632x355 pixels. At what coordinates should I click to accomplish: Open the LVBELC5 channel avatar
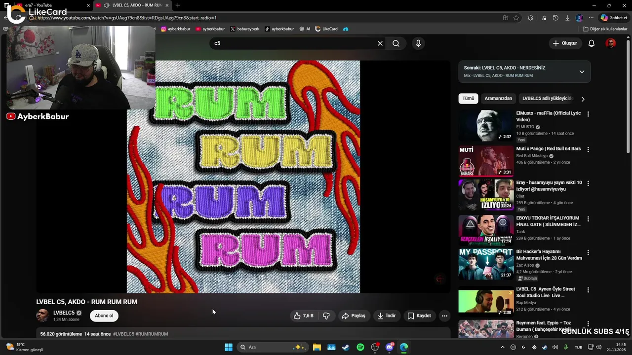(x=43, y=316)
